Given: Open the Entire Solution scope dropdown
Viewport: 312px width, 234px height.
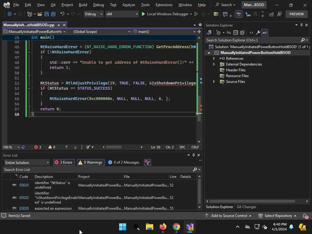Looking at the screenshot, I should click(x=27, y=163).
